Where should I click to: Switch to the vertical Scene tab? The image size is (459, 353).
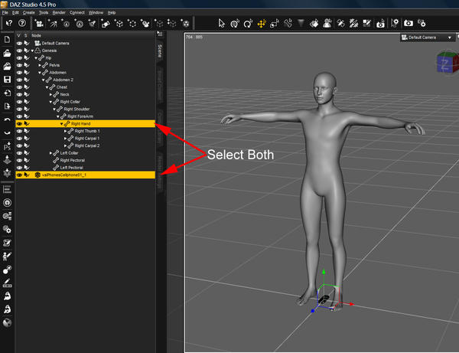click(160, 51)
